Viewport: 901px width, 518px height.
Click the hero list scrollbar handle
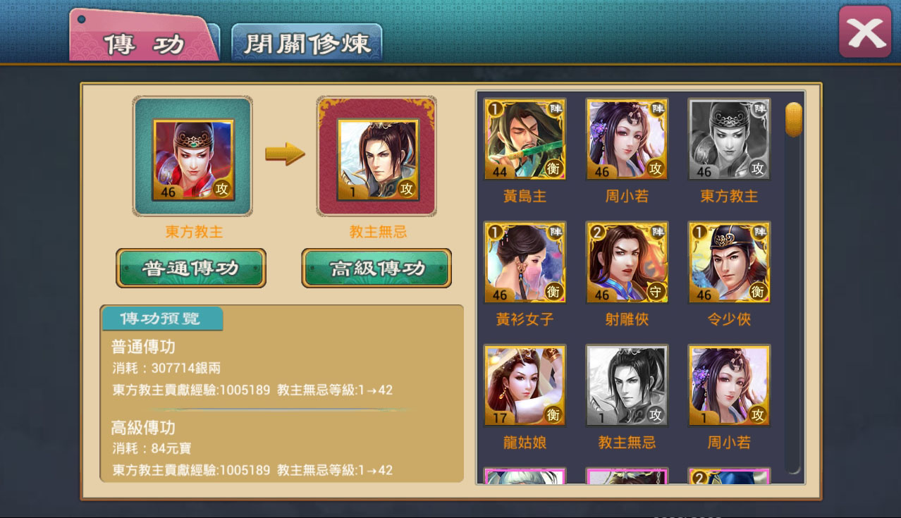click(x=794, y=119)
